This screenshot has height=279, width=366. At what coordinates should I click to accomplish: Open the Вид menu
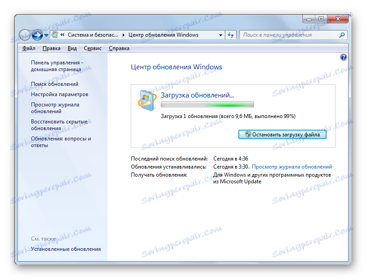(72, 48)
